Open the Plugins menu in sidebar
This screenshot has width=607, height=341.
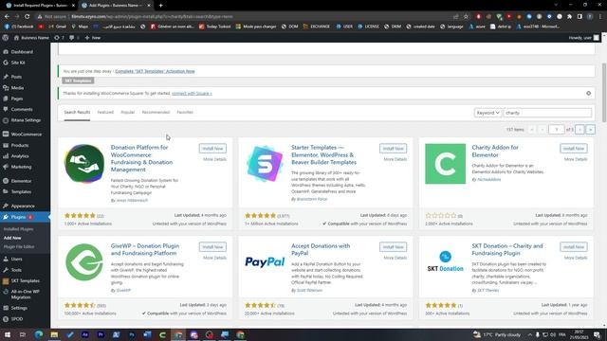(x=25, y=217)
